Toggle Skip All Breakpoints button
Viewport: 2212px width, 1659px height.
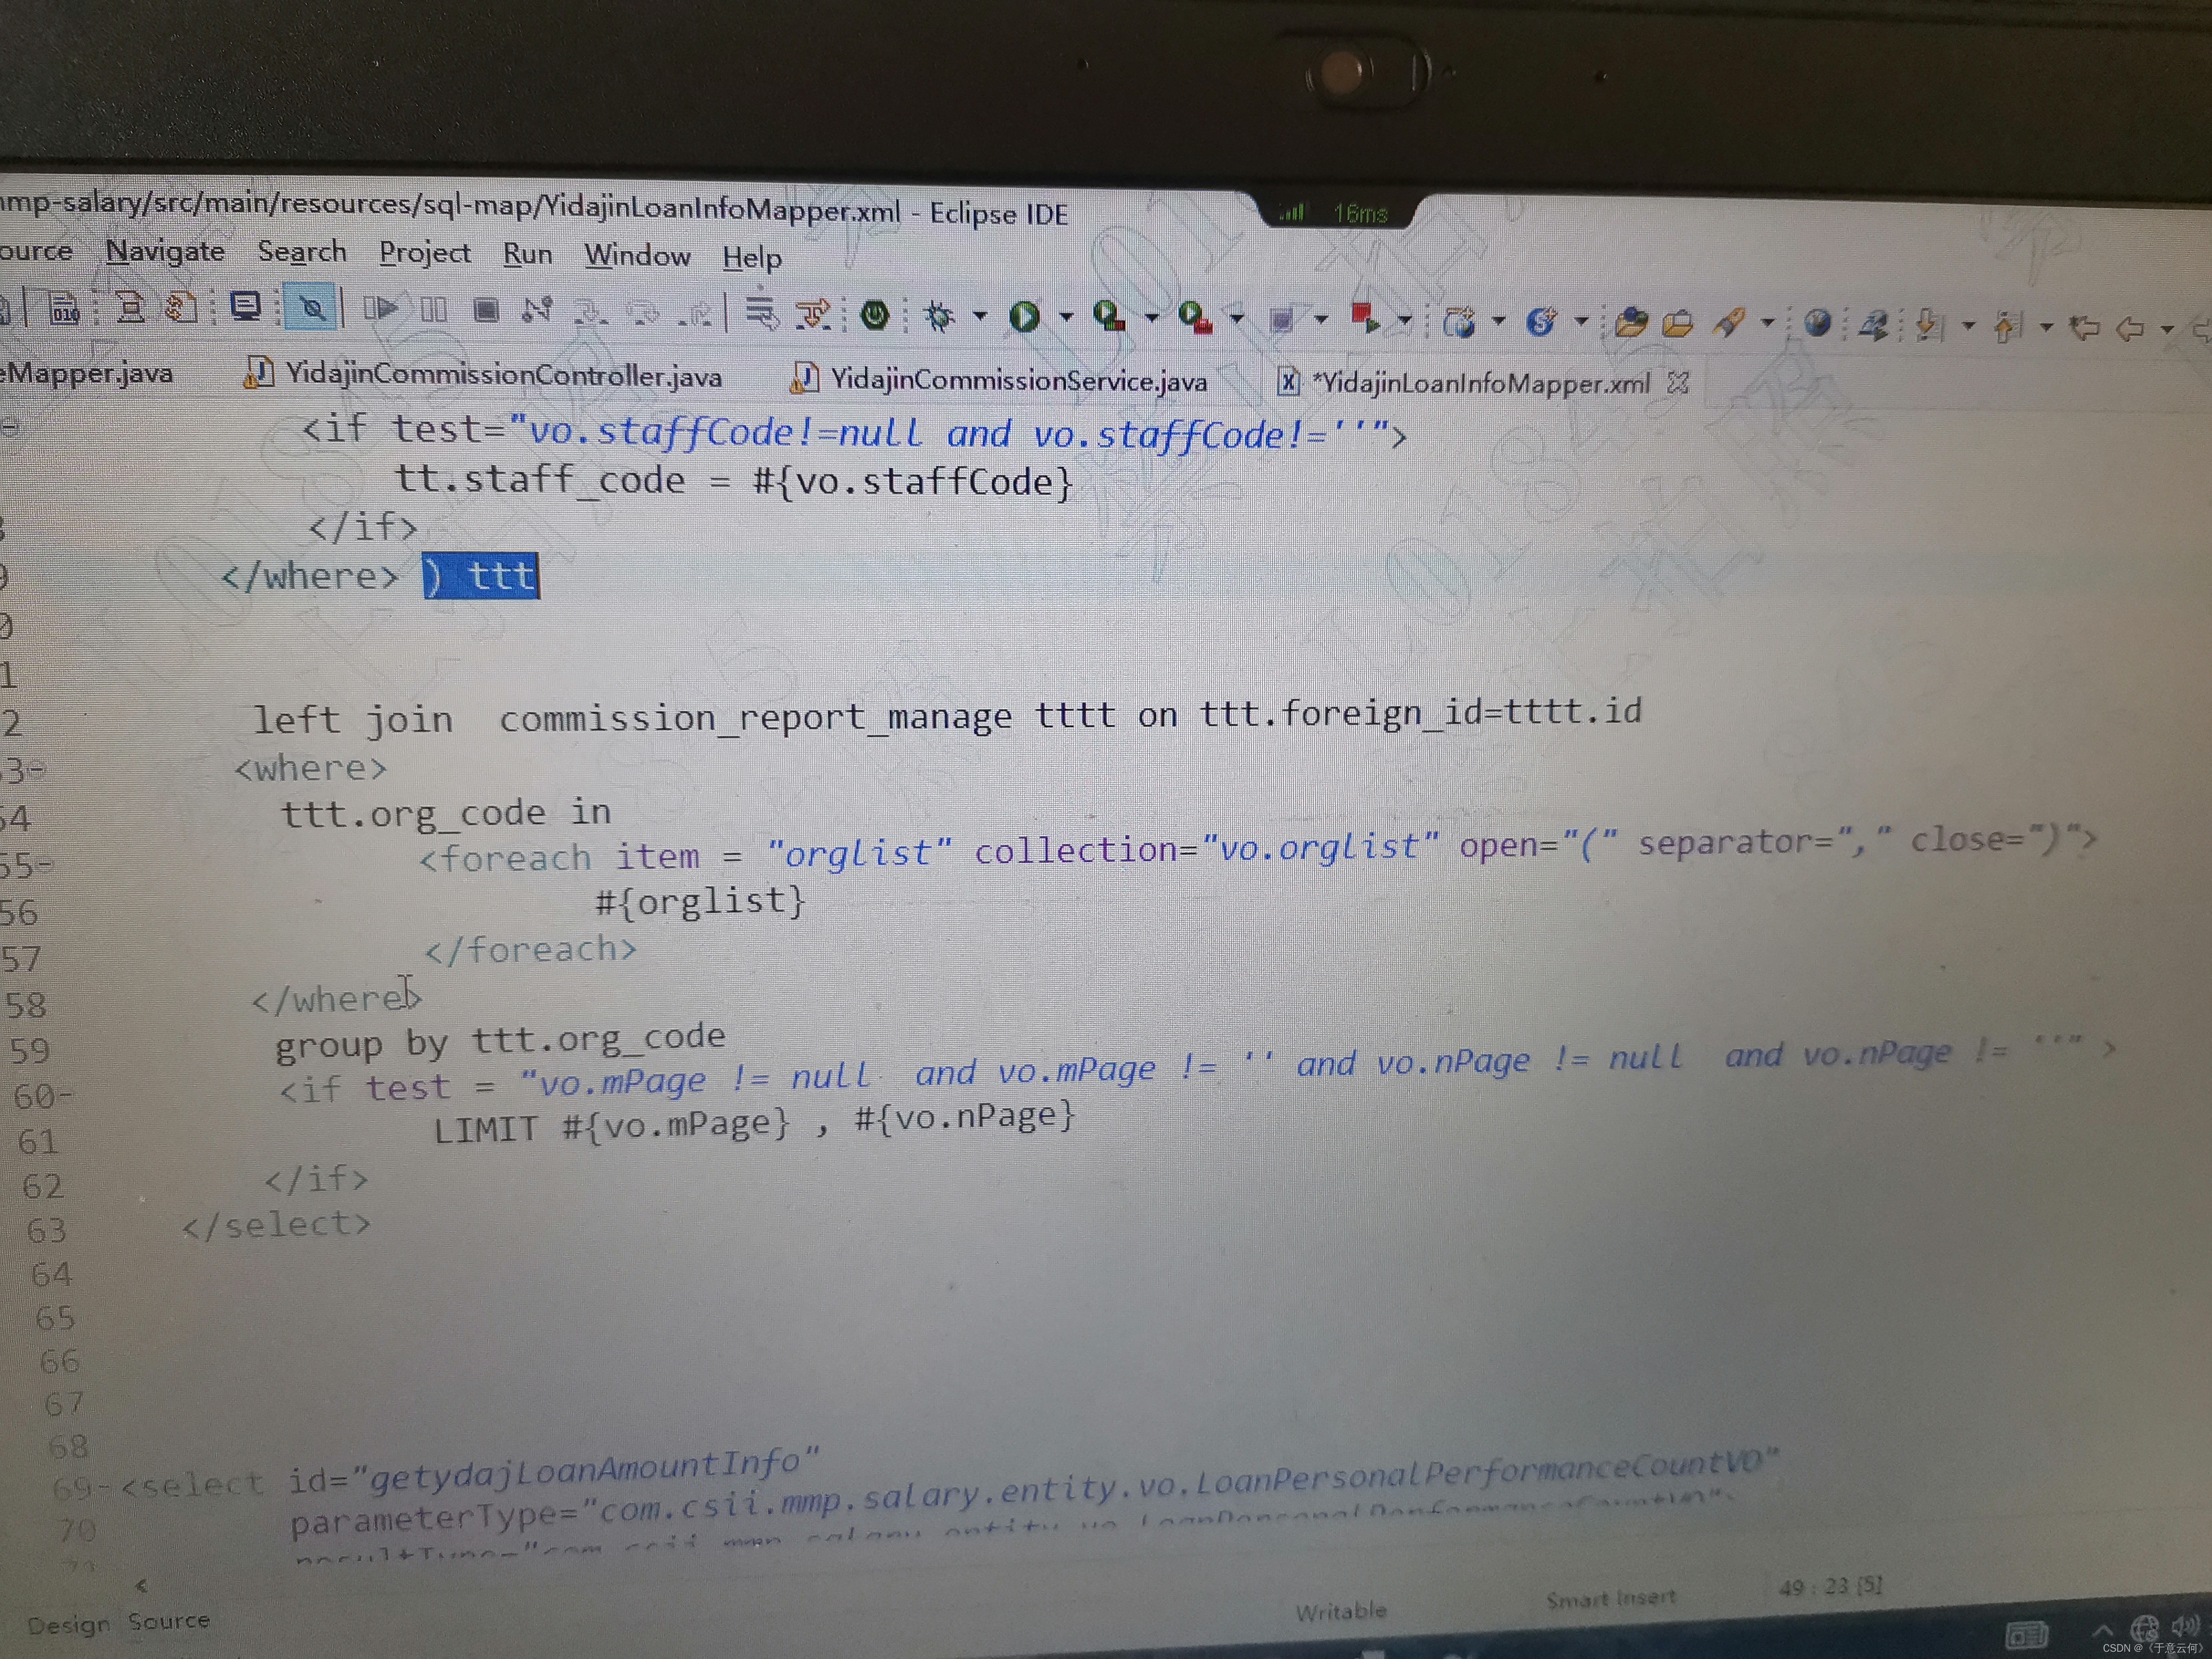312,308
